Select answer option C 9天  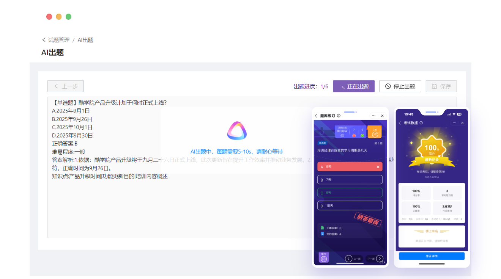(x=350, y=193)
